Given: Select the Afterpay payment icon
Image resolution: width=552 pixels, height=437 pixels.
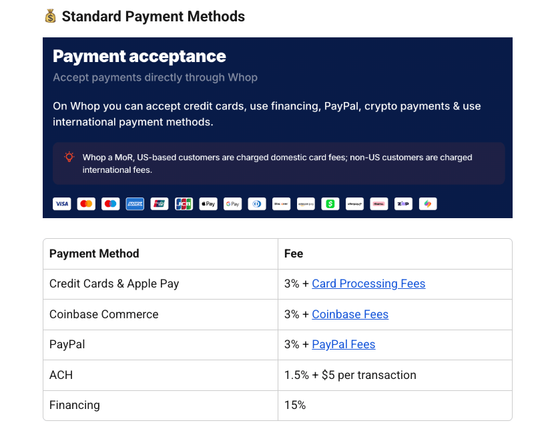Looking at the screenshot, I should pyautogui.click(x=354, y=203).
